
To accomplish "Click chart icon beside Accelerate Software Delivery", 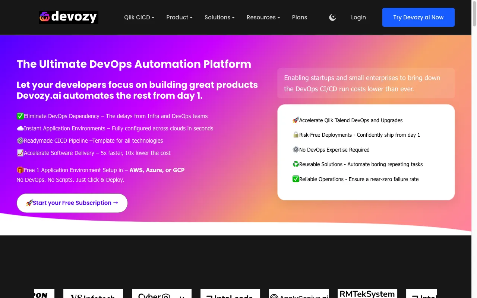I will pos(20,153).
